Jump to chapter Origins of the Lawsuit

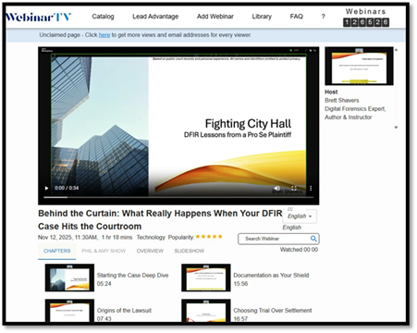click(x=124, y=311)
